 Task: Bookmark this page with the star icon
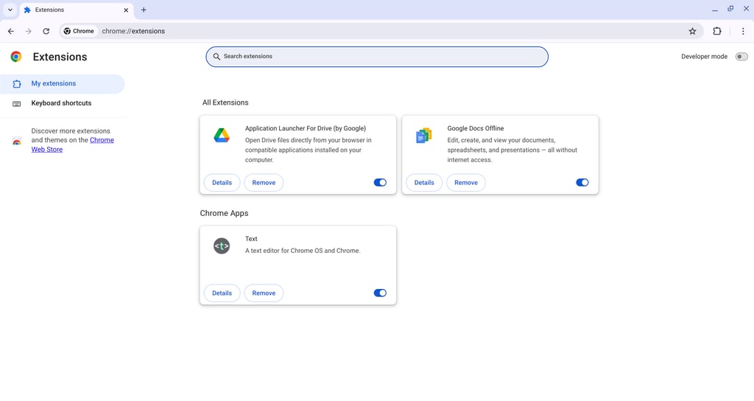(692, 31)
